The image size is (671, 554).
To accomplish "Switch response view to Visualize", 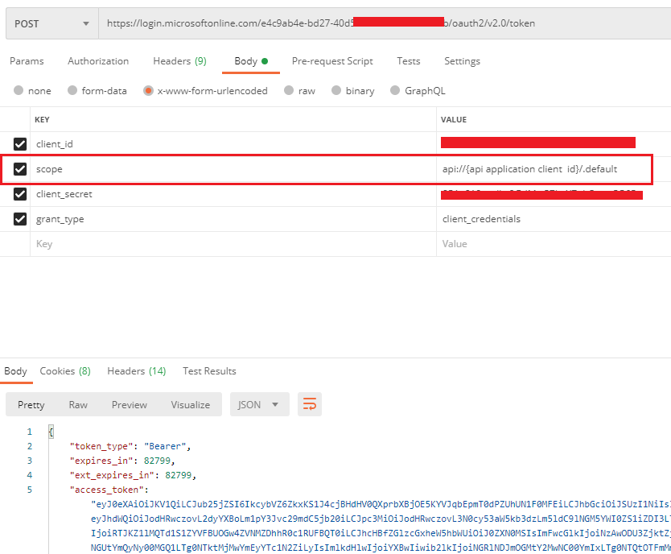I will click(191, 404).
